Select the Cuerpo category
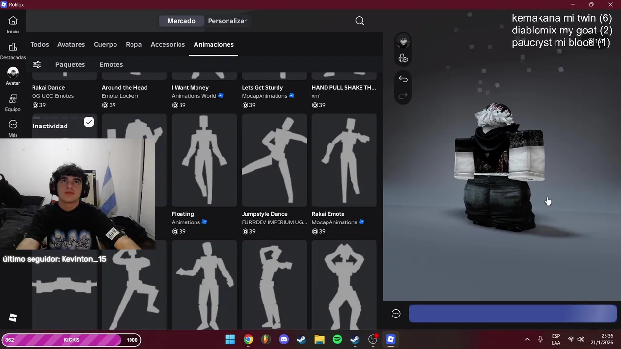Viewport: 621px width, 349px height. coord(105,44)
